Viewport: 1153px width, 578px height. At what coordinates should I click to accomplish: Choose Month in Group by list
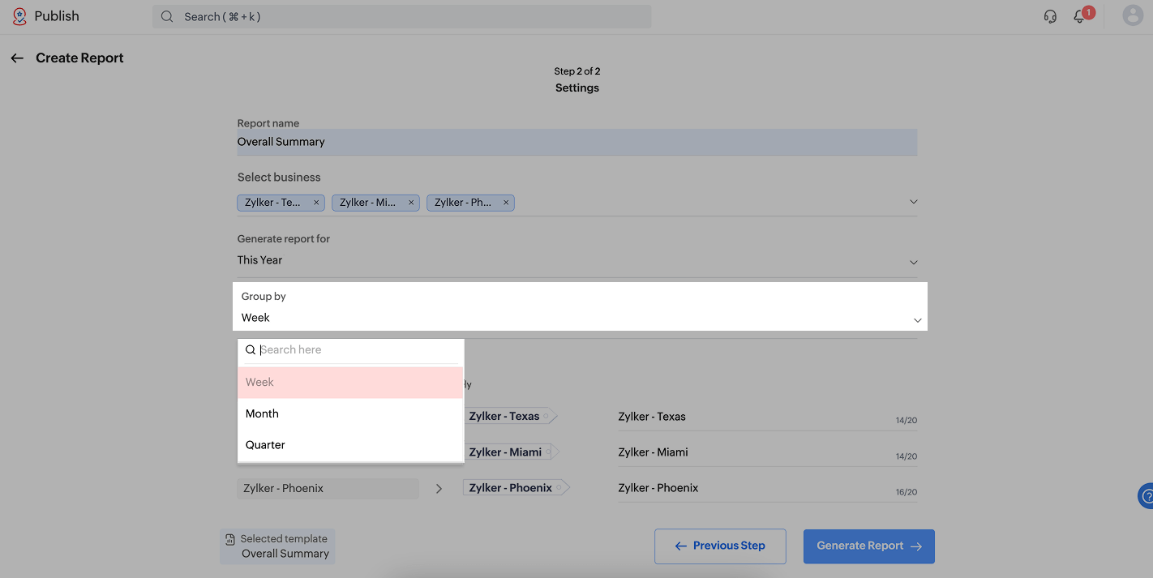click(x=350, y=413)
